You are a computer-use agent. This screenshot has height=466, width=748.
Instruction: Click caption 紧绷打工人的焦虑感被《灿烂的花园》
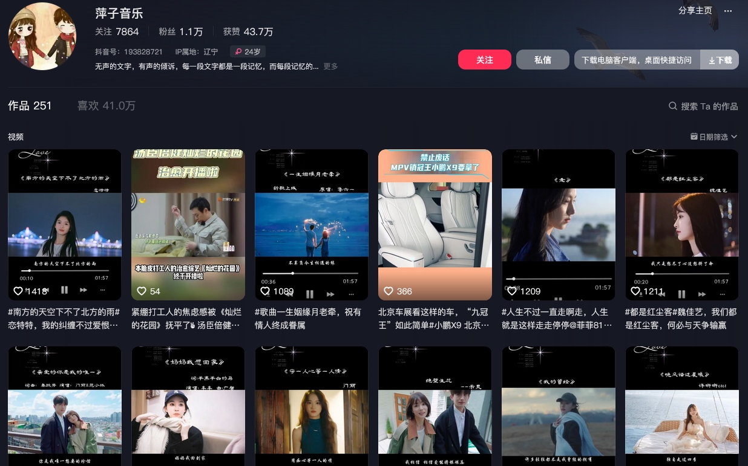[x=188, y=319]
